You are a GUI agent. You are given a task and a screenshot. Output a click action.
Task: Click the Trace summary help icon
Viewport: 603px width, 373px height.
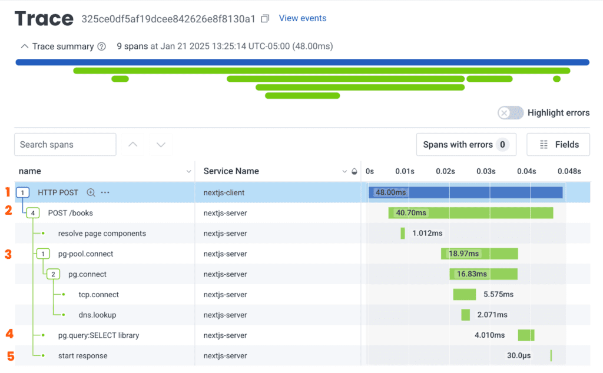click(101, 46)
